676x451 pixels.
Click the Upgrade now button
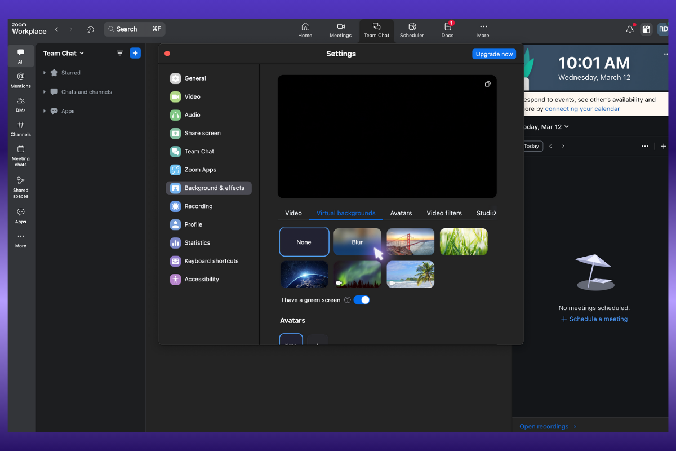(494, 54)
